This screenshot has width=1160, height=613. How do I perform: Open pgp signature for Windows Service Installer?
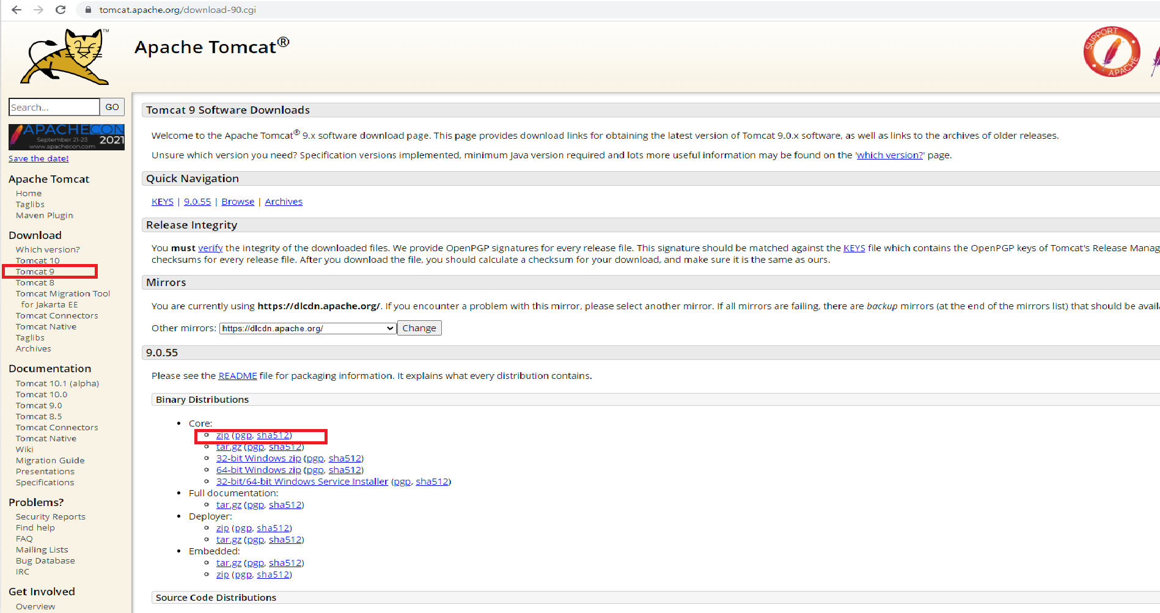coord(402,482)
